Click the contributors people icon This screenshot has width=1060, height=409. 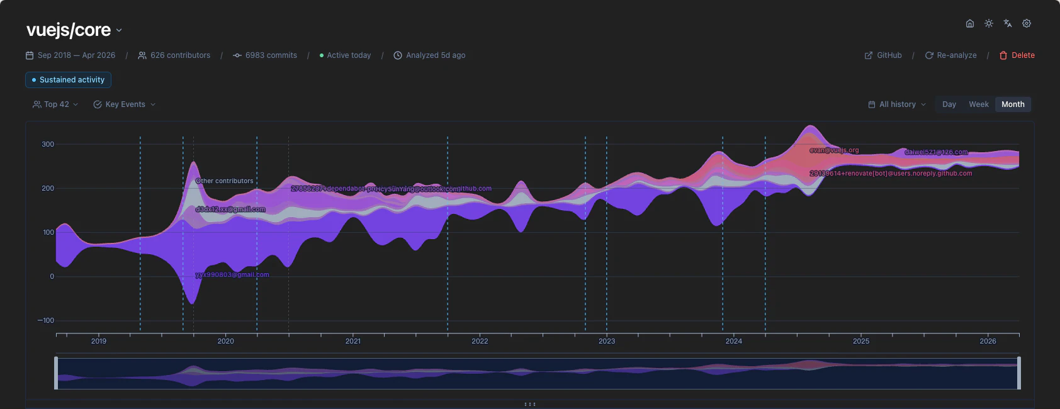click(142, 55)
